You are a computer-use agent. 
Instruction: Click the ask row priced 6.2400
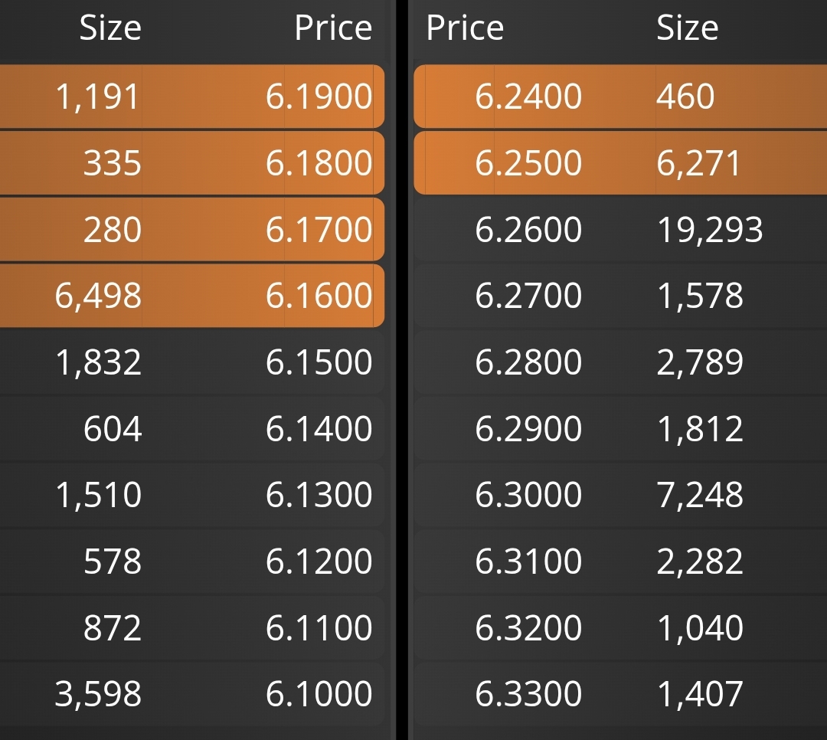620,97
